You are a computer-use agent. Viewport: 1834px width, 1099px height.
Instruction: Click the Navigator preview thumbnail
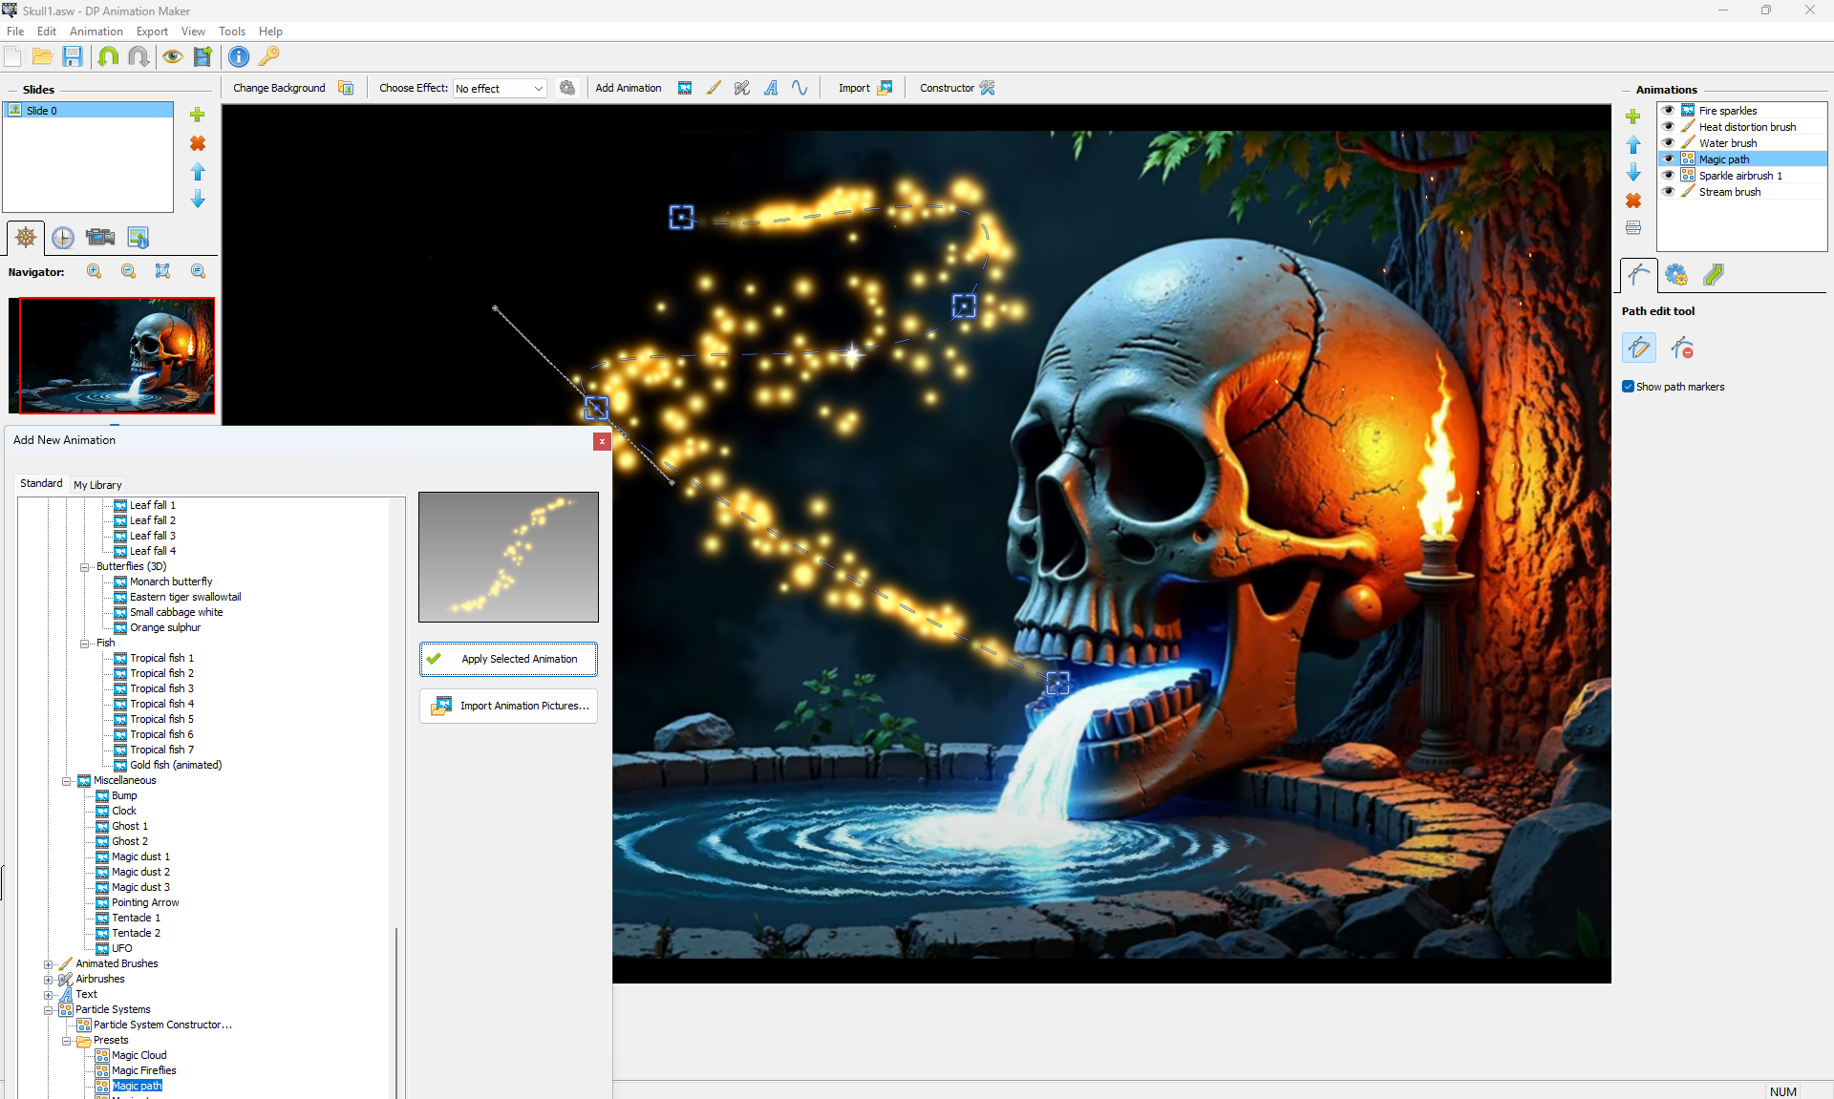113,355
